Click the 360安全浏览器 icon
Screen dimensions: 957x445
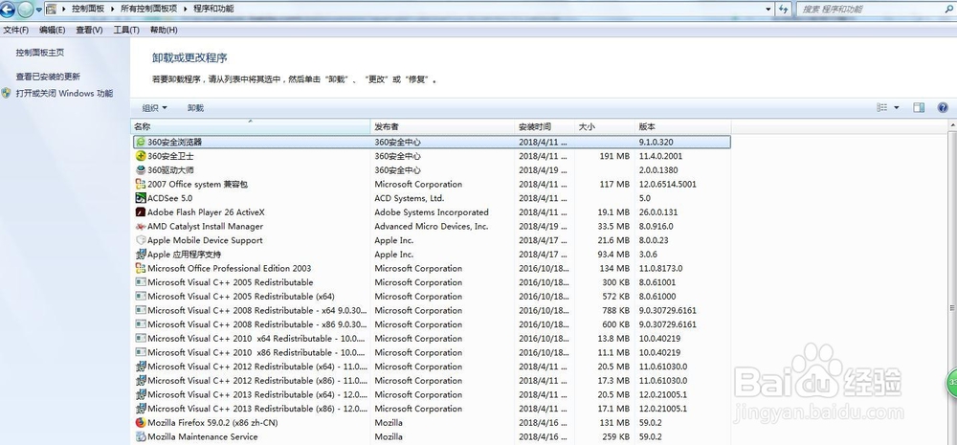[141, 143]
